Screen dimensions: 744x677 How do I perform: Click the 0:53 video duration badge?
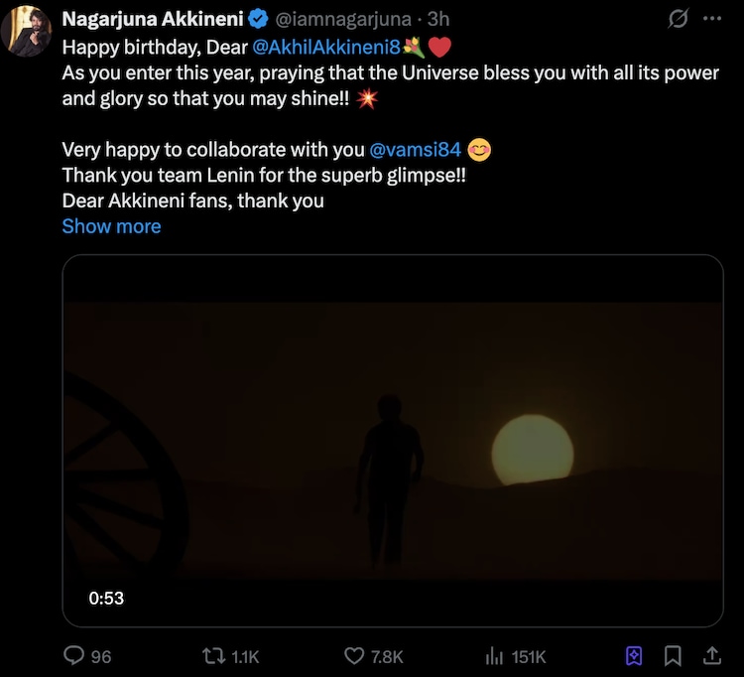(106, 599)
